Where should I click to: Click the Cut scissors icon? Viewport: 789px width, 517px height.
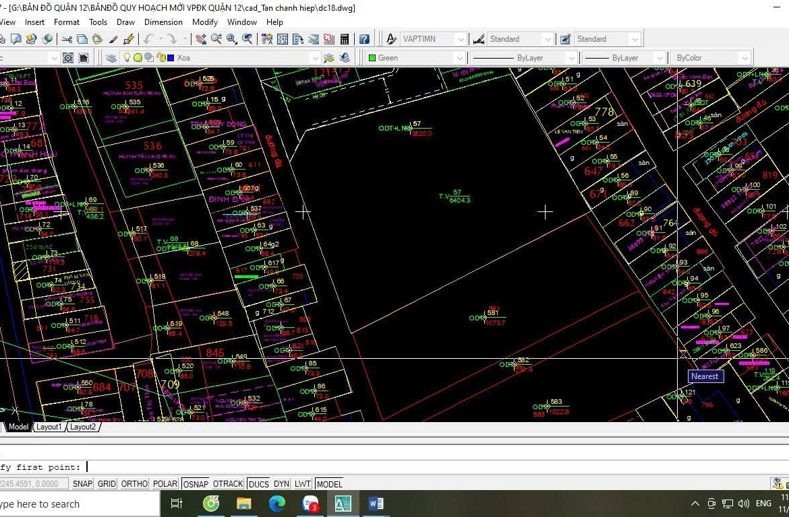67,39
